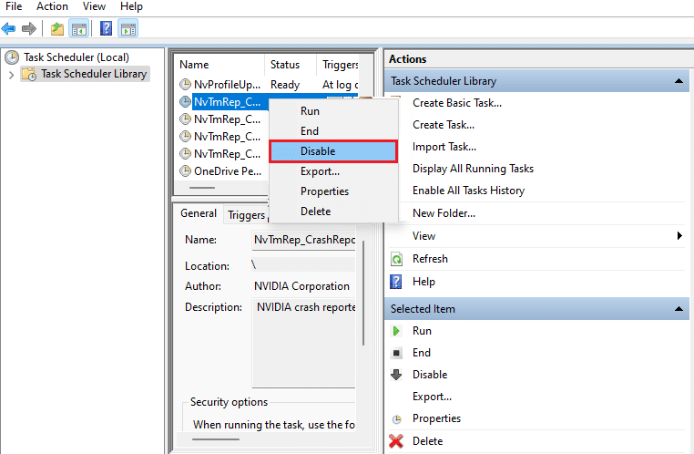
Task: Choose Delete from the context menu
Action: (333, 212)
